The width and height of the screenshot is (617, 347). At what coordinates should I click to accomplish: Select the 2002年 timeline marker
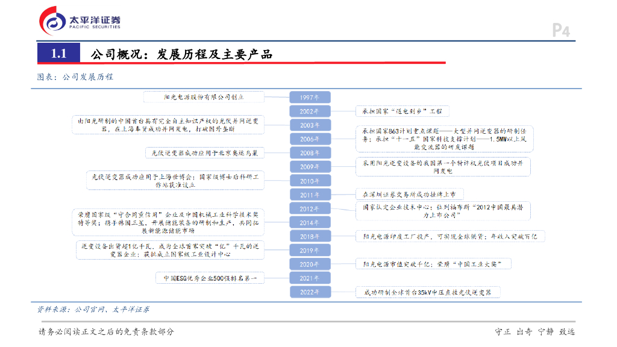click(310, 111)
